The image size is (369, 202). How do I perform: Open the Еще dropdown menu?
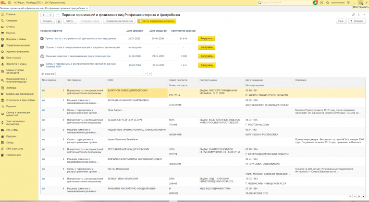[x=341, y=21]
